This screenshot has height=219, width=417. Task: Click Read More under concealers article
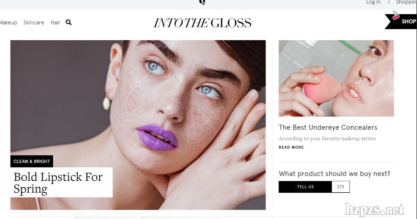(x=291, y=147)
